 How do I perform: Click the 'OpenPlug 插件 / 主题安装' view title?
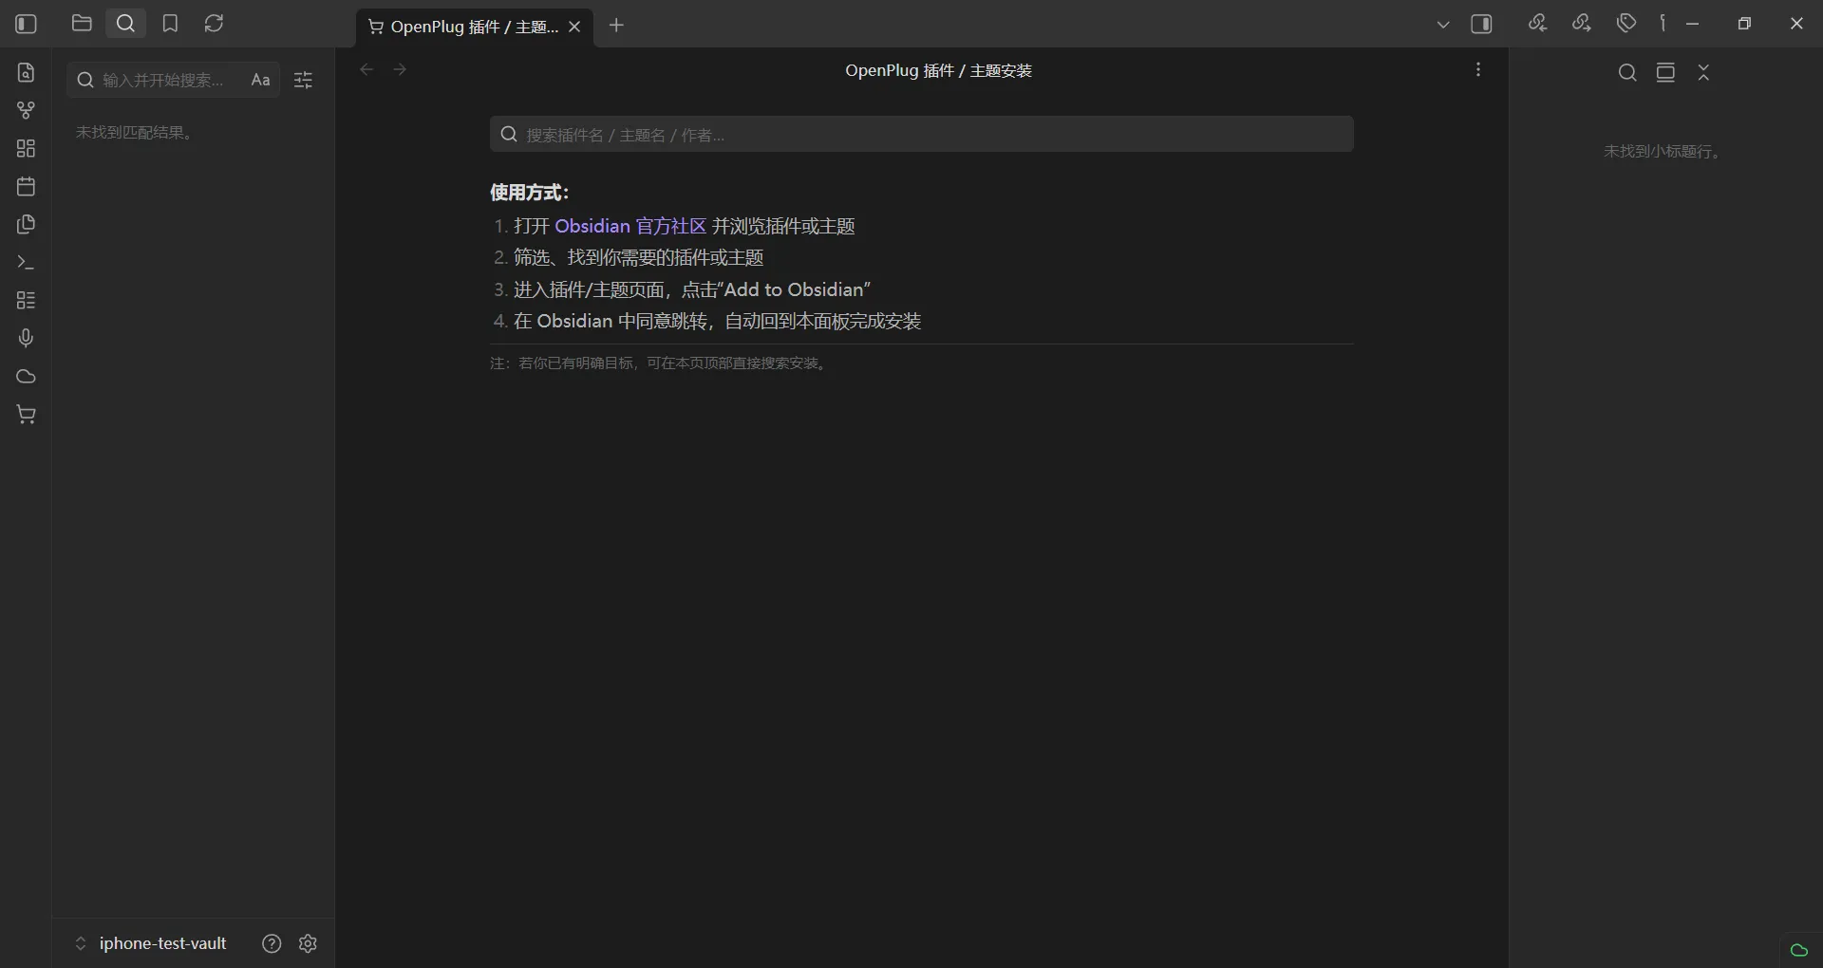click(x=939, y=71)
